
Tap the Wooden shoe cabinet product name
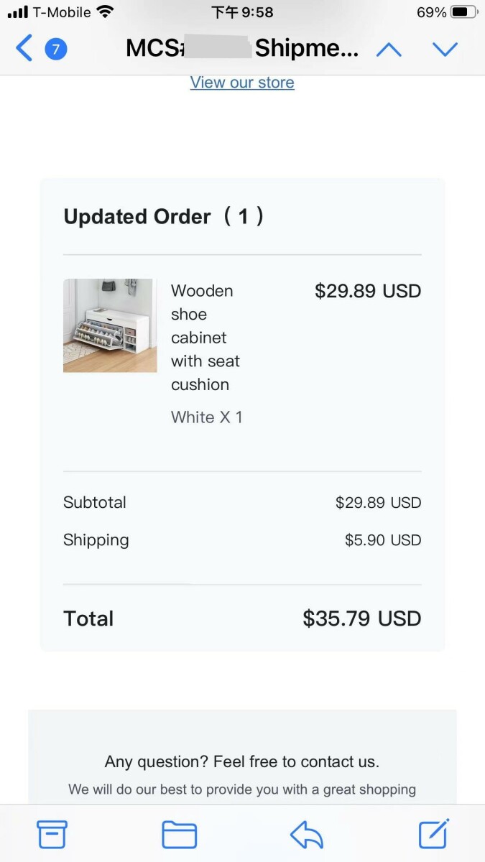205,338
